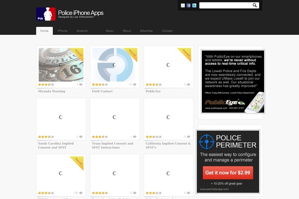
Task: Go to the News page
Action: tap(110, 31)
